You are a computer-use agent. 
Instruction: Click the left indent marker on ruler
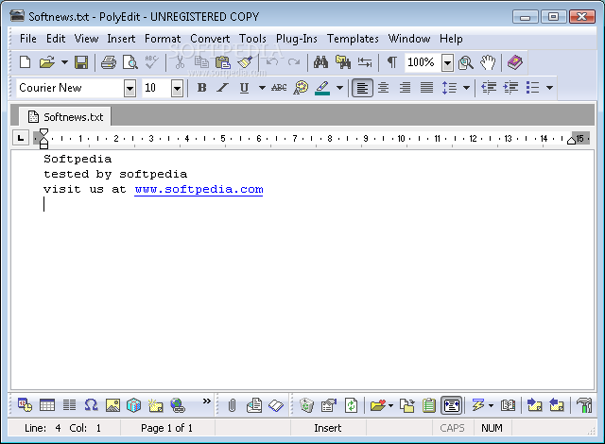(44, 145)
